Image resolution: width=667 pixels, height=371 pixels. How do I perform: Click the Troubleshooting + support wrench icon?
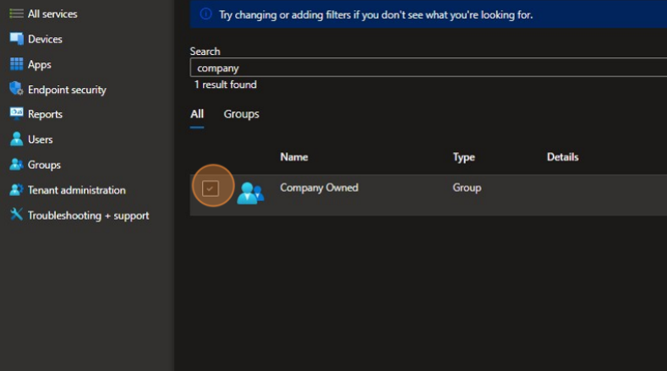pos(16,216)
